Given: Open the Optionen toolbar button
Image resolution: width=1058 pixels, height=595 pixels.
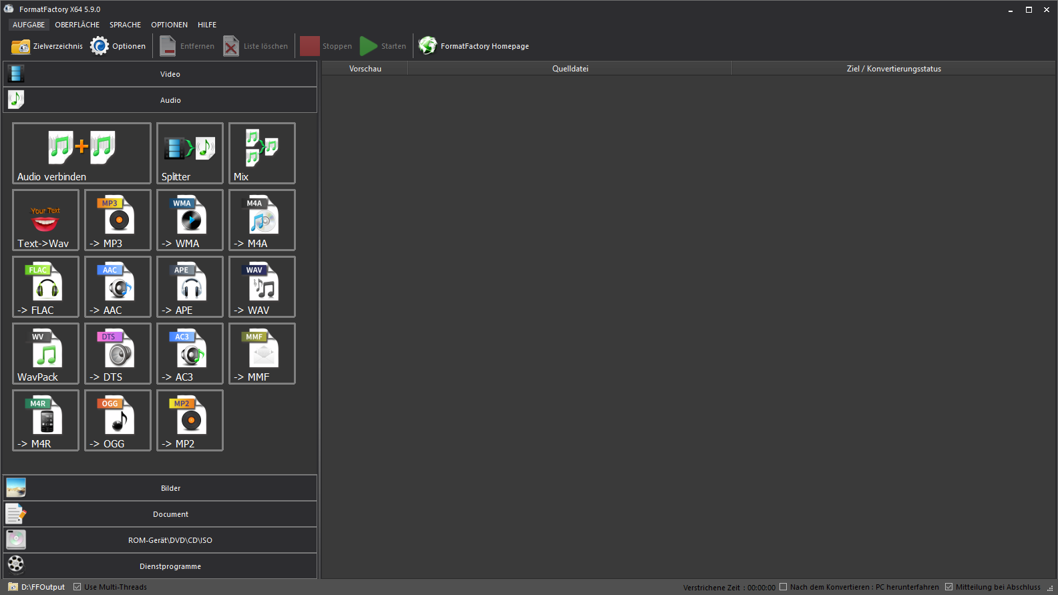Looking at the screenshot, I should click(x=118, y=46).
